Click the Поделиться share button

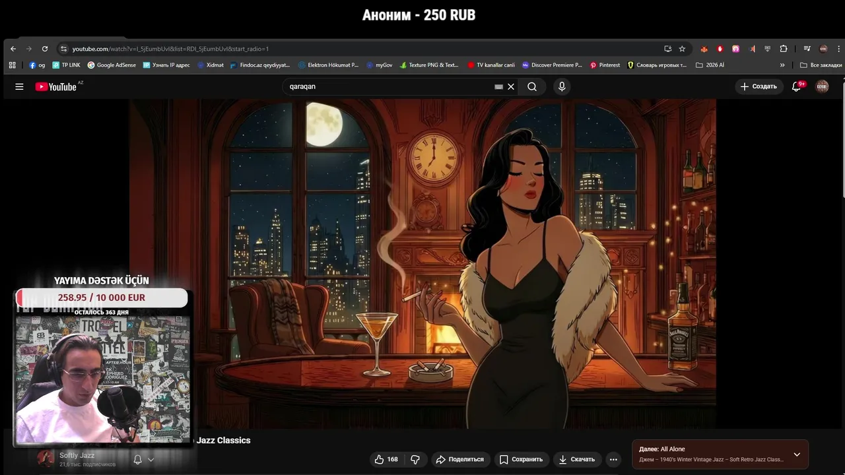tap(459, 459)
